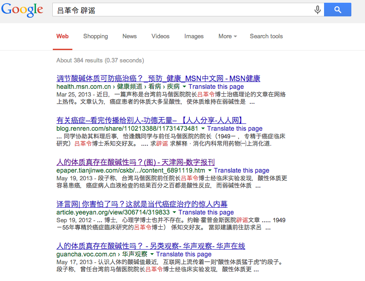
Task: Open the 人人网 有关癌症 result
Action: (x=151, y=120)
